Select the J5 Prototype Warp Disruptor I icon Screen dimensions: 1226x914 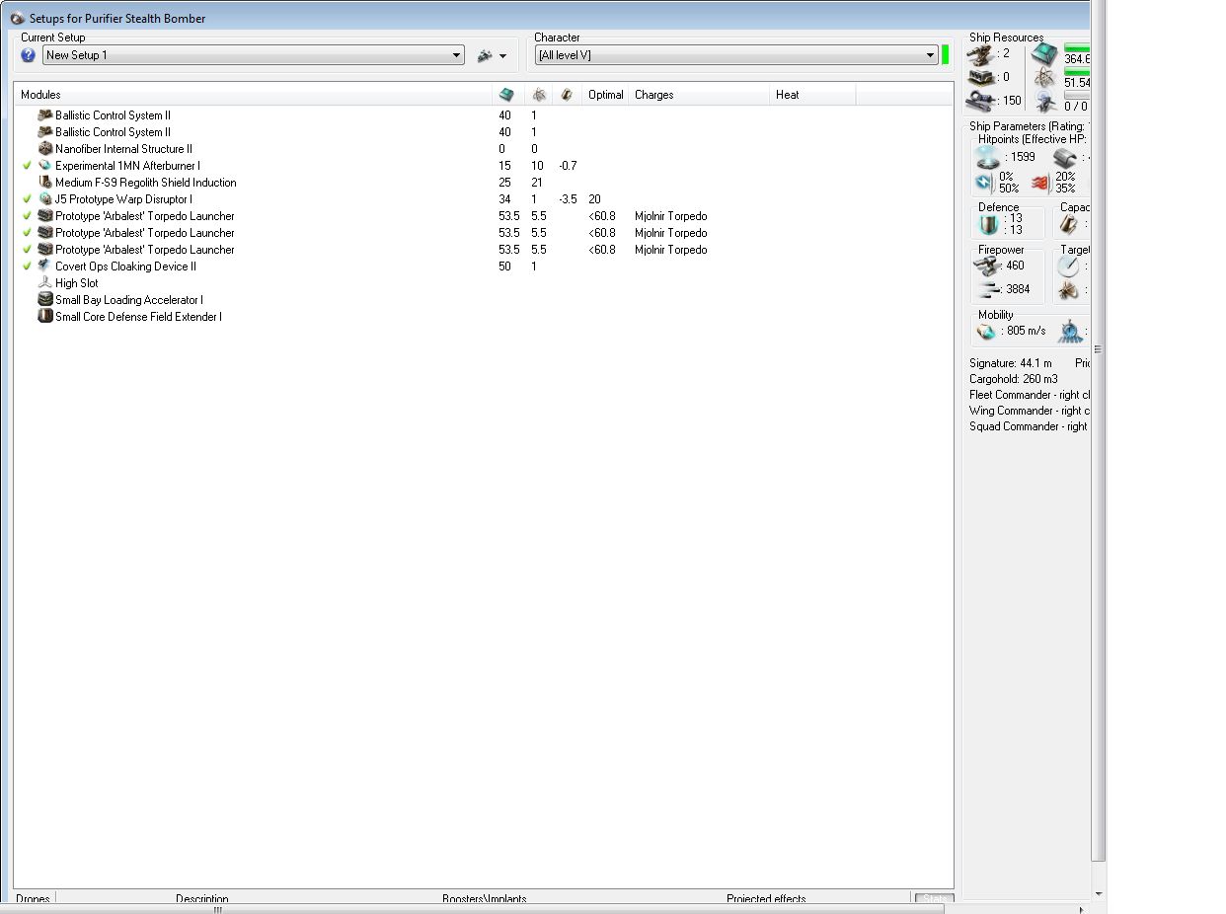(x=44, y=199)
